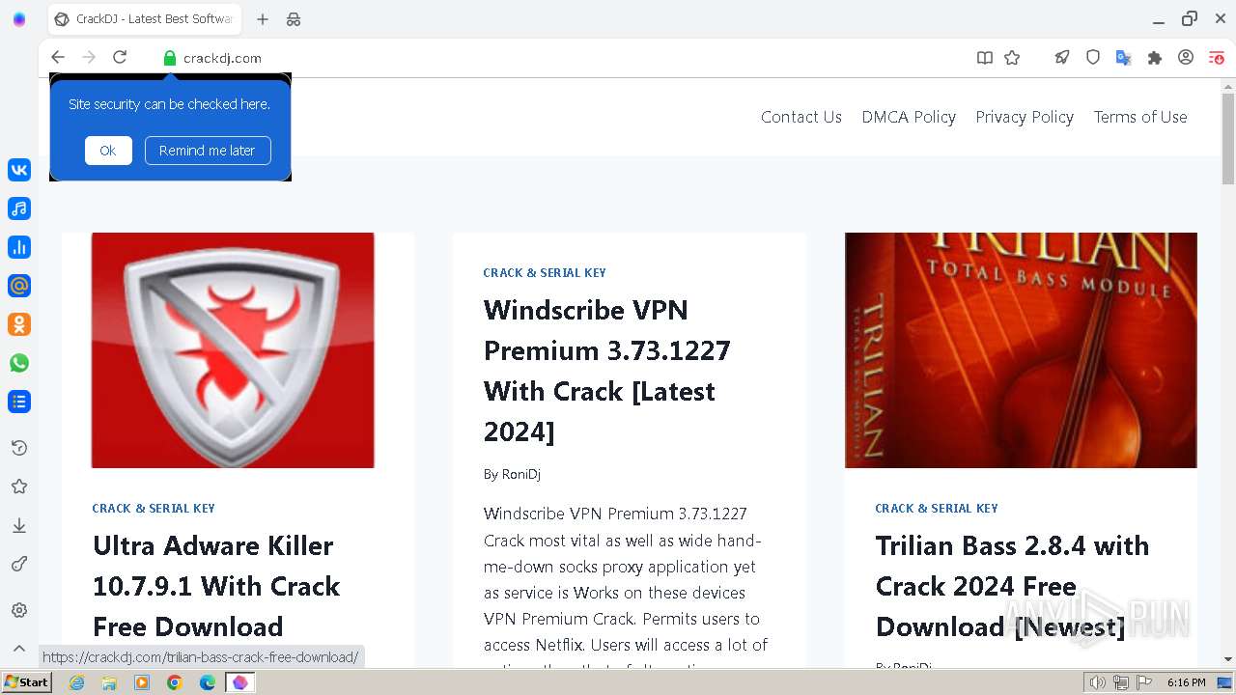1236x695 pixels.
Task: Click the rocket turbo icon in toolbar
Action: point(1062,58)
